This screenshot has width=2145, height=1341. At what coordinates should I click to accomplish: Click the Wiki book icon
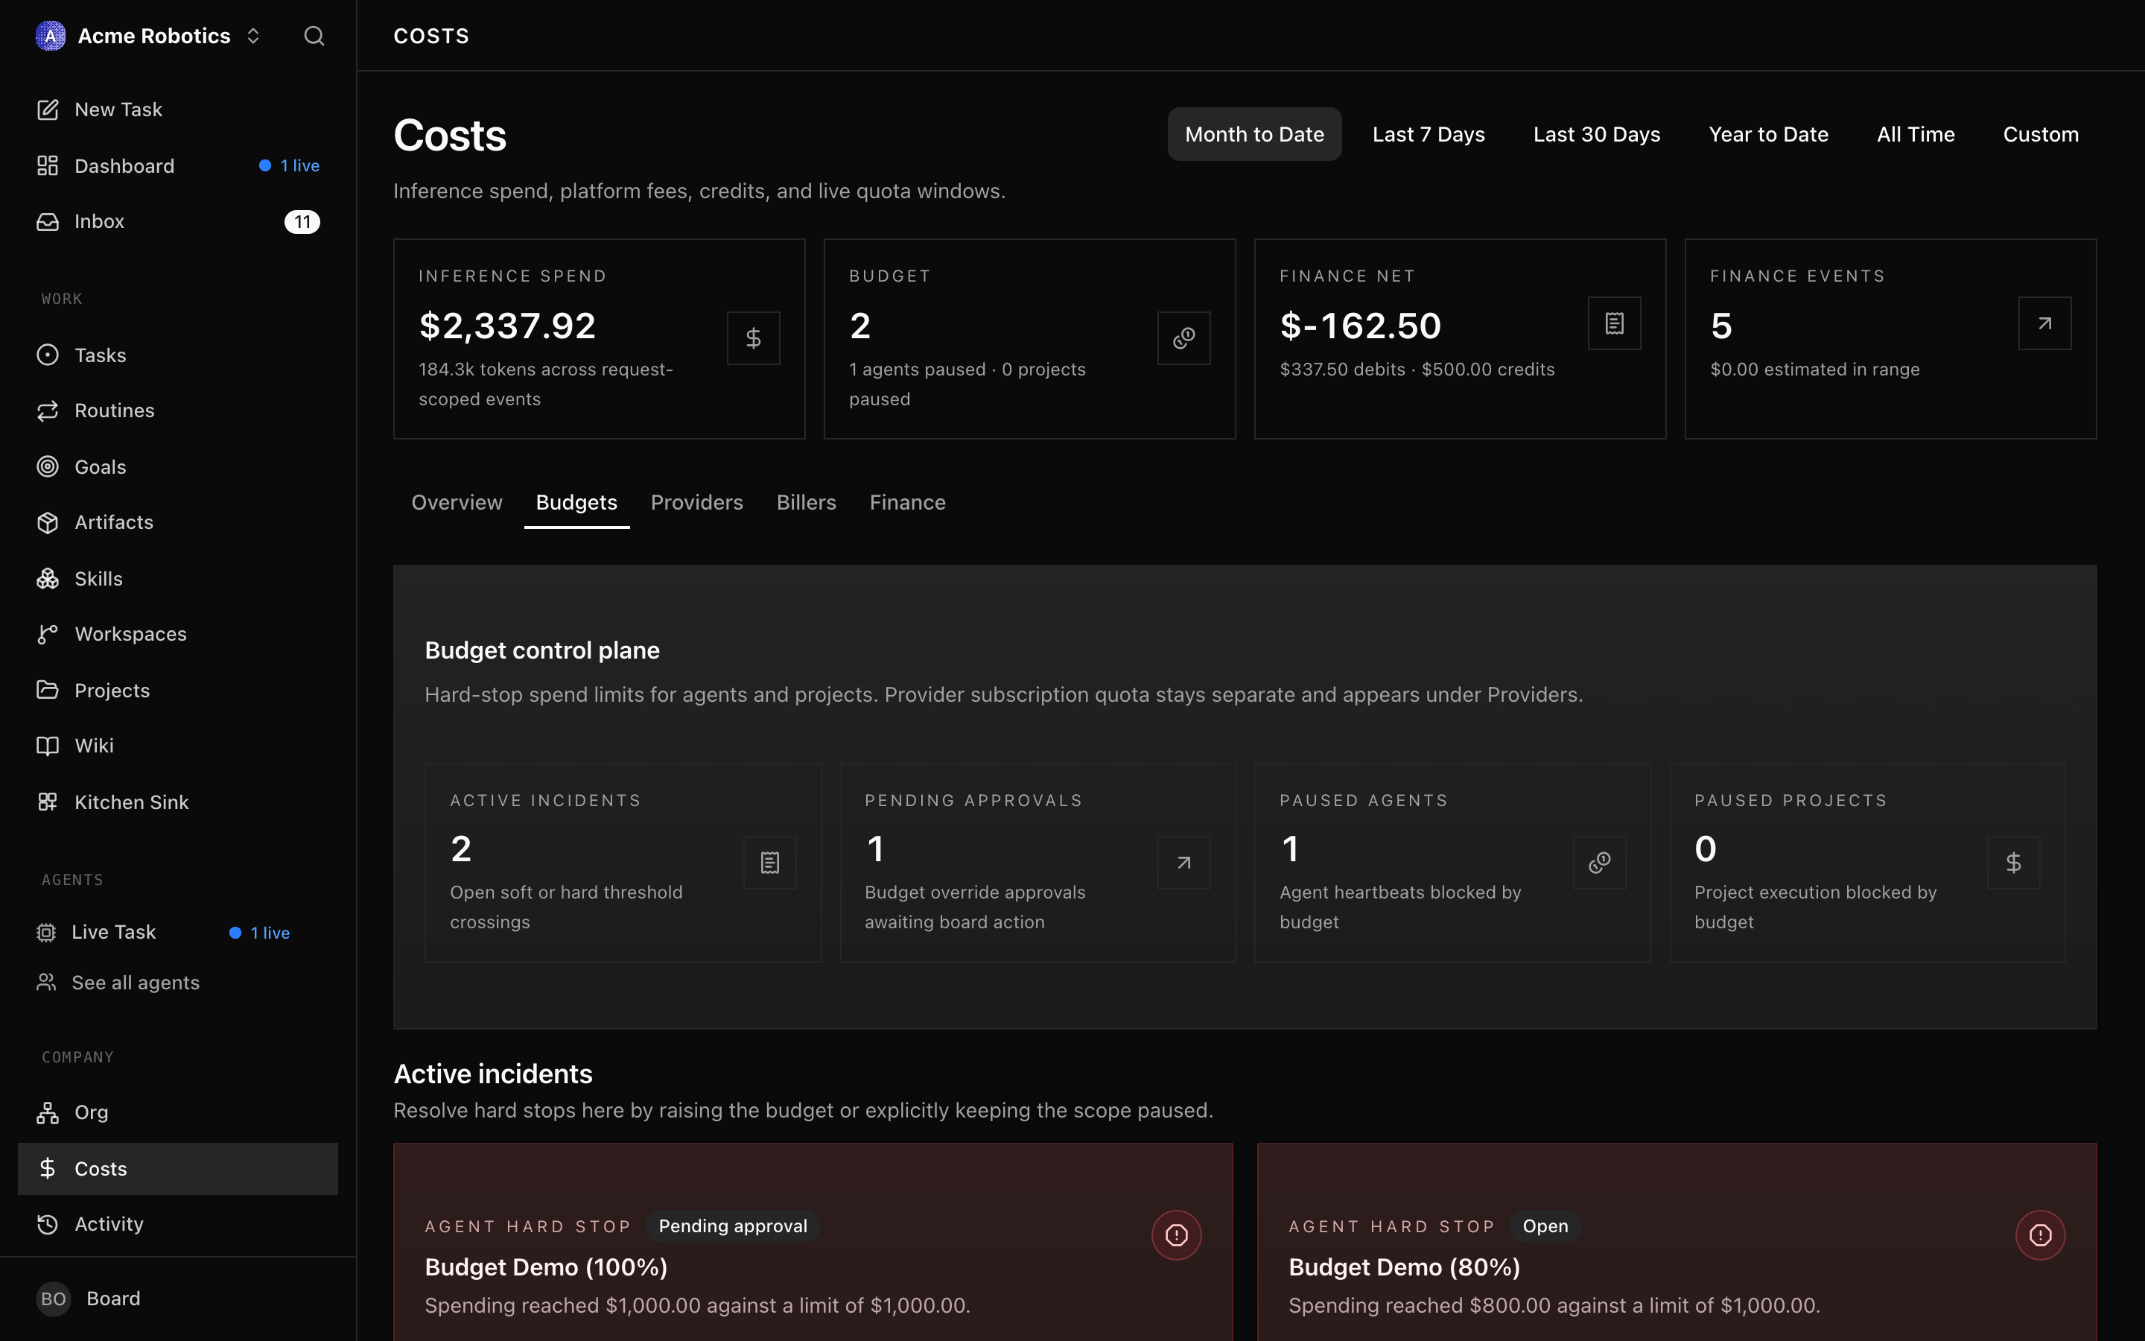coord(48,746)
